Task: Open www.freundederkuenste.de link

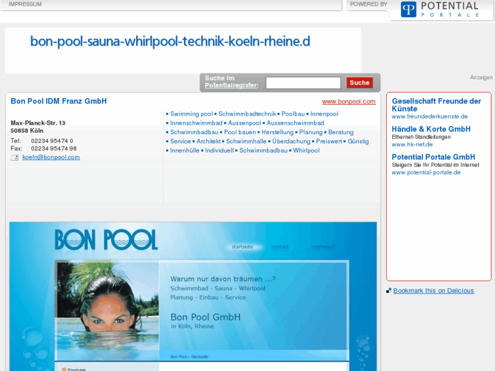Action: (430, 116)
